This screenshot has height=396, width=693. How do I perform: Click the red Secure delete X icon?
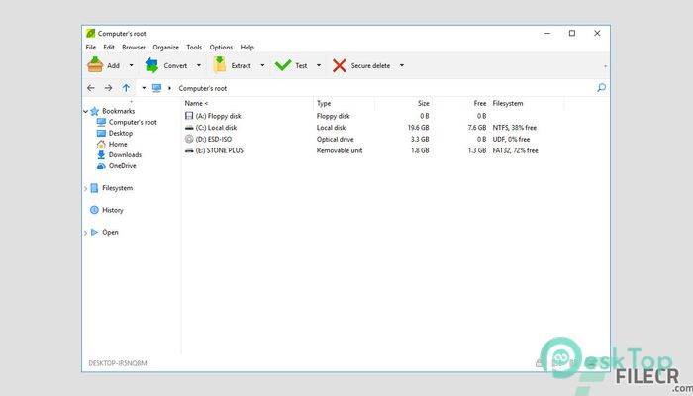[x=339, y=66]
